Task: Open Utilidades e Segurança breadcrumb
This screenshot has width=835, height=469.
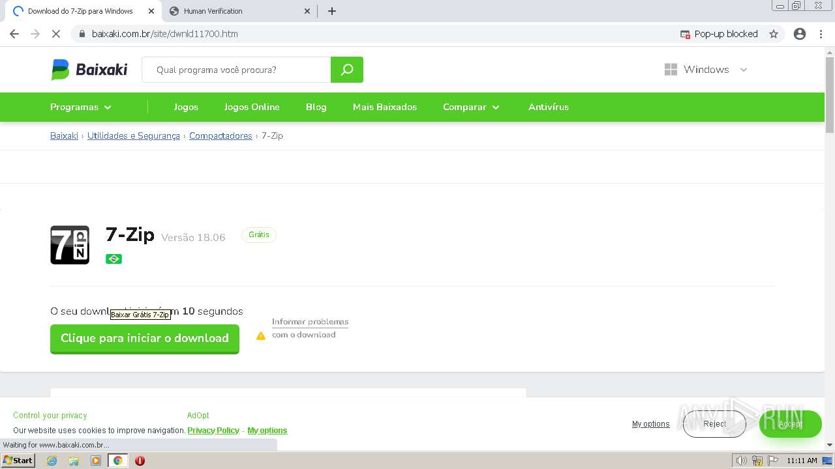Action: pos(134,135)
